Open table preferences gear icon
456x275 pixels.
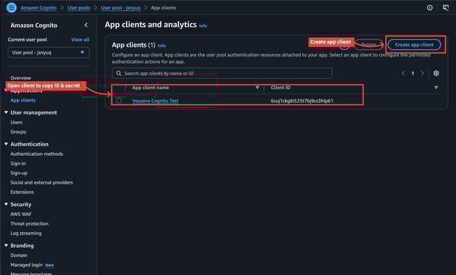coord(436,74)
